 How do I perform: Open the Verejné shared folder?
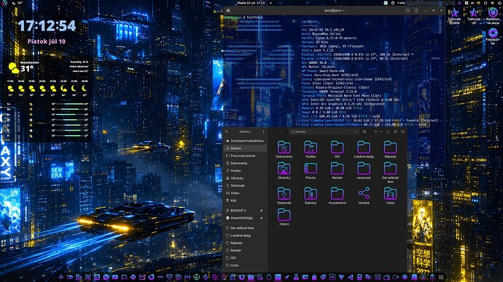click(364, 196)
